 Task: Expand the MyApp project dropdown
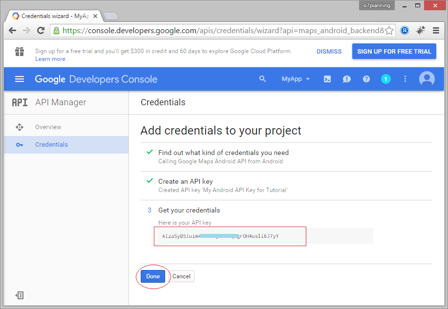296,79
